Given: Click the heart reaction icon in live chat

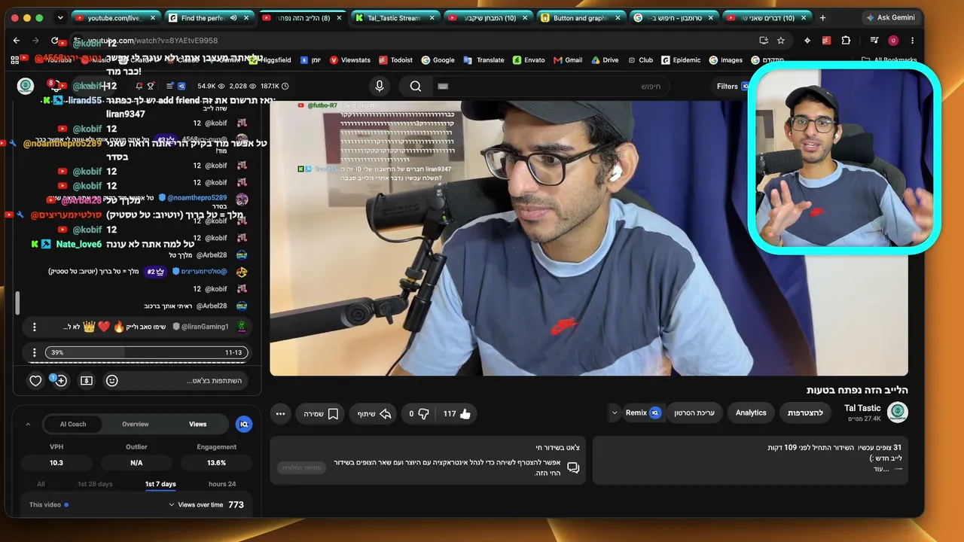Looking at the screenshot, I should click(x=35, y=381).
